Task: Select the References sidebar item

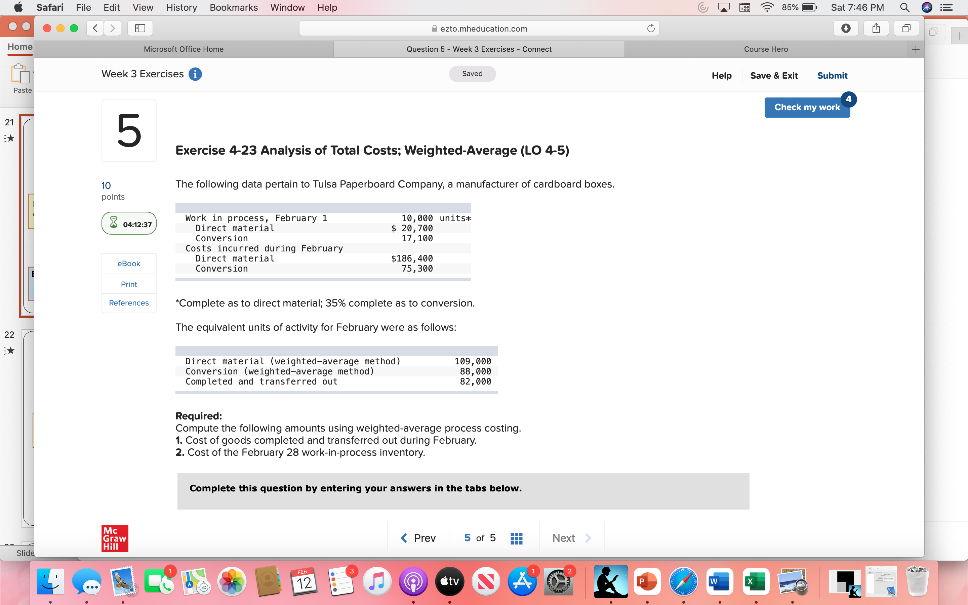Action: [128, 302]
